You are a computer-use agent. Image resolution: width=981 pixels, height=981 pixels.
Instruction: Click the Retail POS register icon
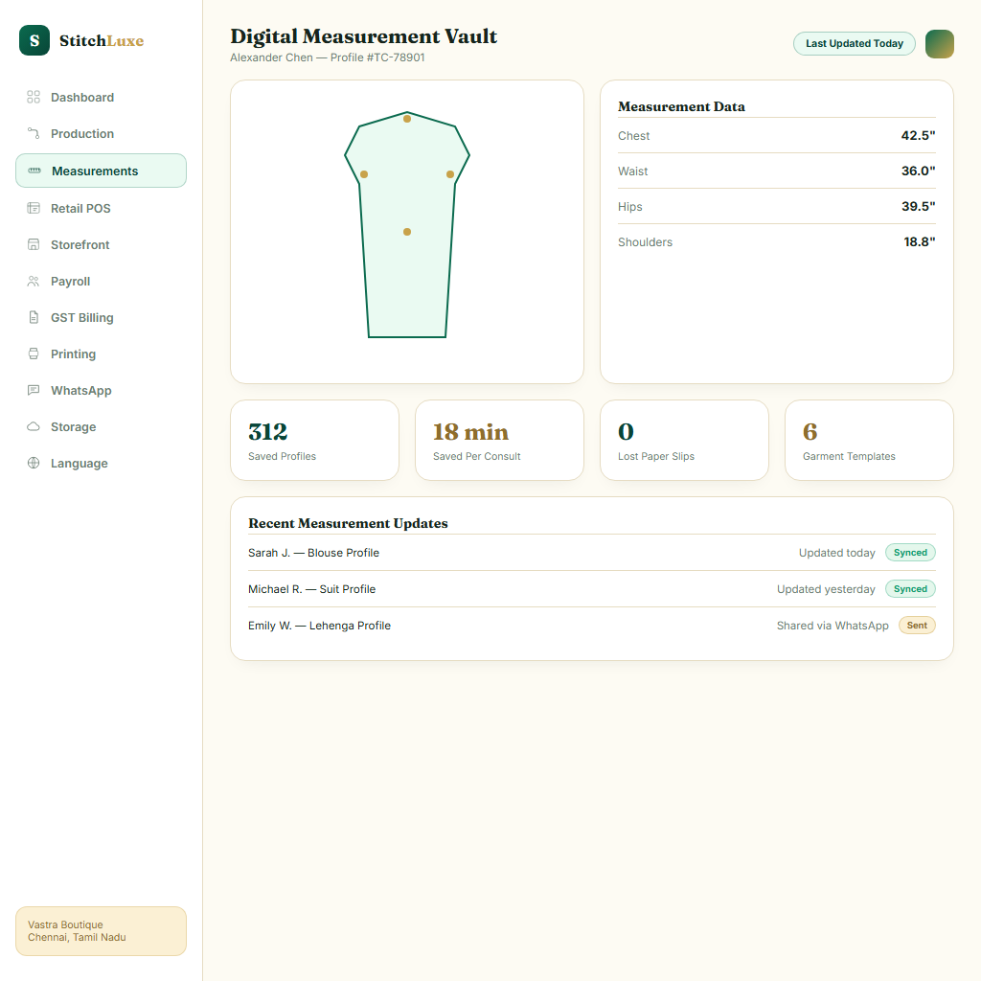[x=34, y=208]
